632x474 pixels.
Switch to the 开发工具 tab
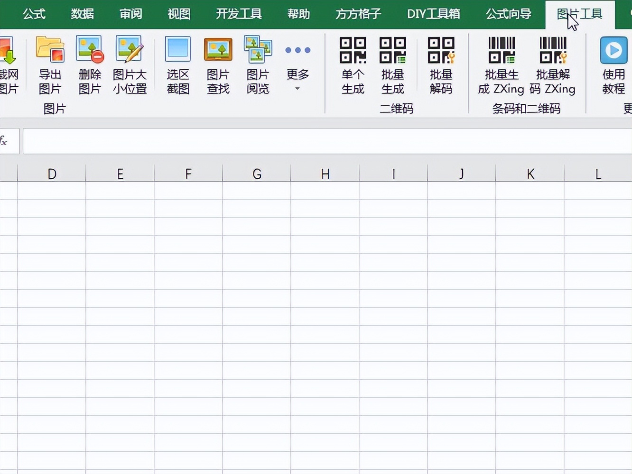(239, 14)
